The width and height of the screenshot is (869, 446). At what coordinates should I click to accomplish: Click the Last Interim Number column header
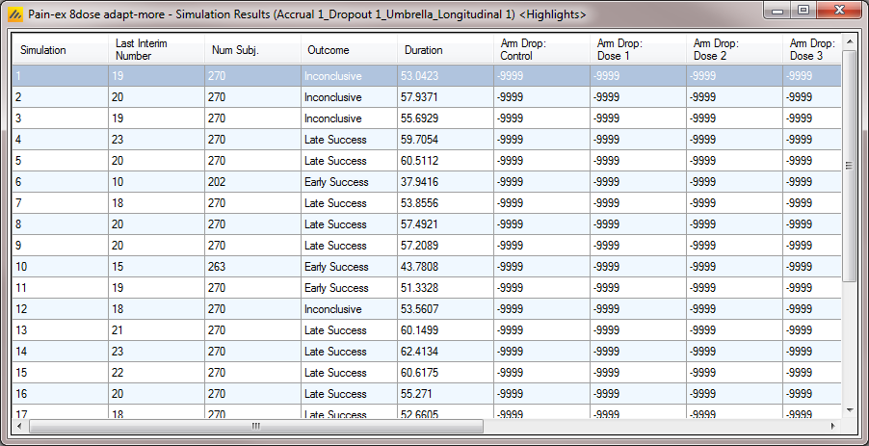point(156,50)
